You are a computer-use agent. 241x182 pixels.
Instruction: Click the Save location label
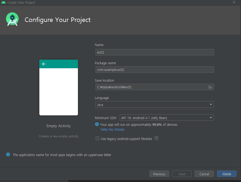click(x=104, y=81)
